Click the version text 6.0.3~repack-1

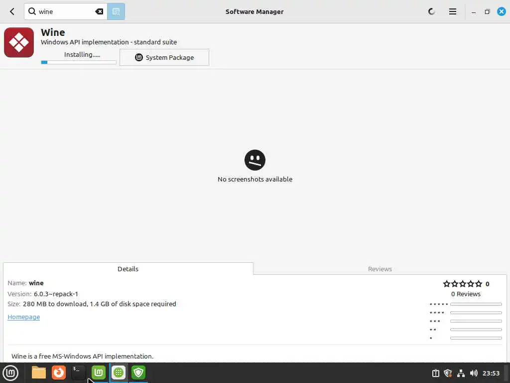click(56, 294)
